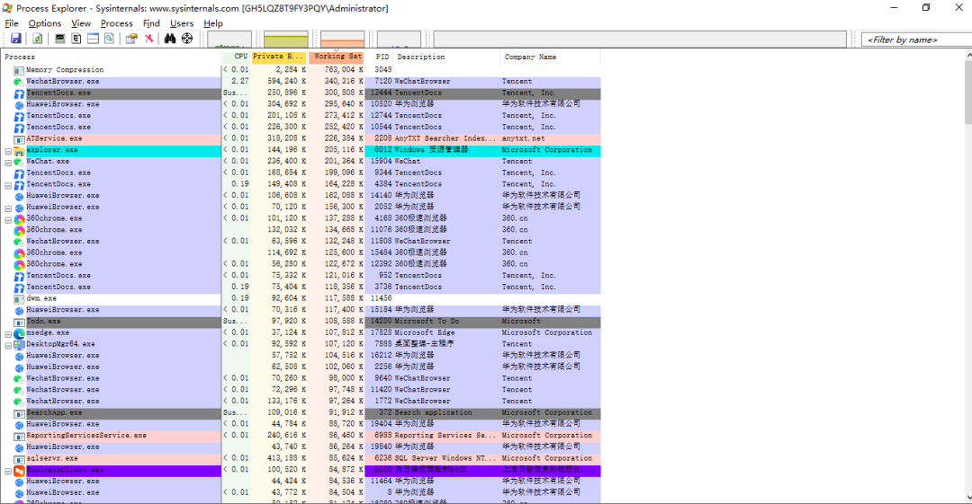
Task: Click the Show Process Tree toolbar icon
Action: tap(76, 39)
